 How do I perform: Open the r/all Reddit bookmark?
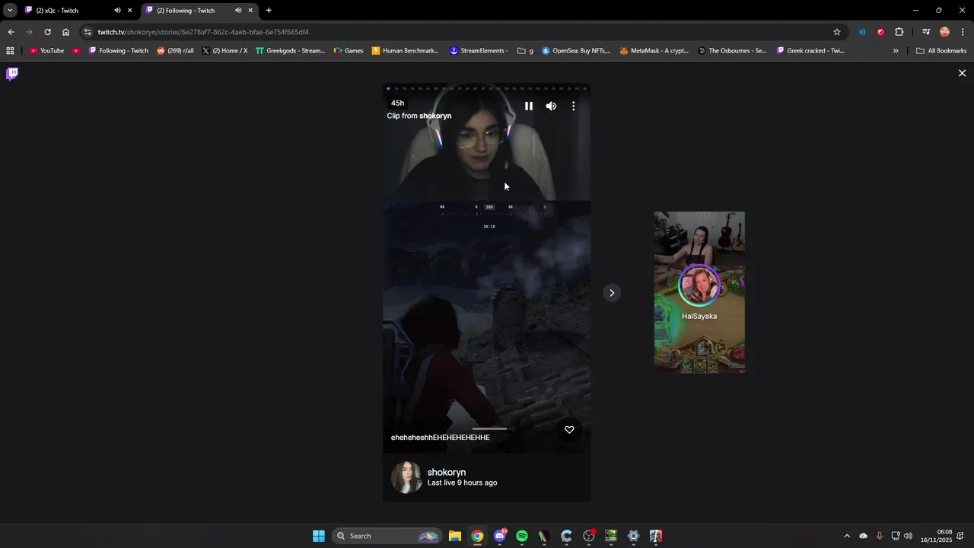coord(175,51)
